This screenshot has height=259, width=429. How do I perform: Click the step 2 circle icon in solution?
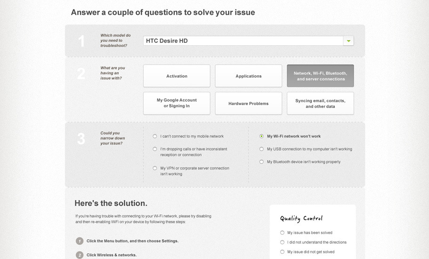click(x=80, y=255)
